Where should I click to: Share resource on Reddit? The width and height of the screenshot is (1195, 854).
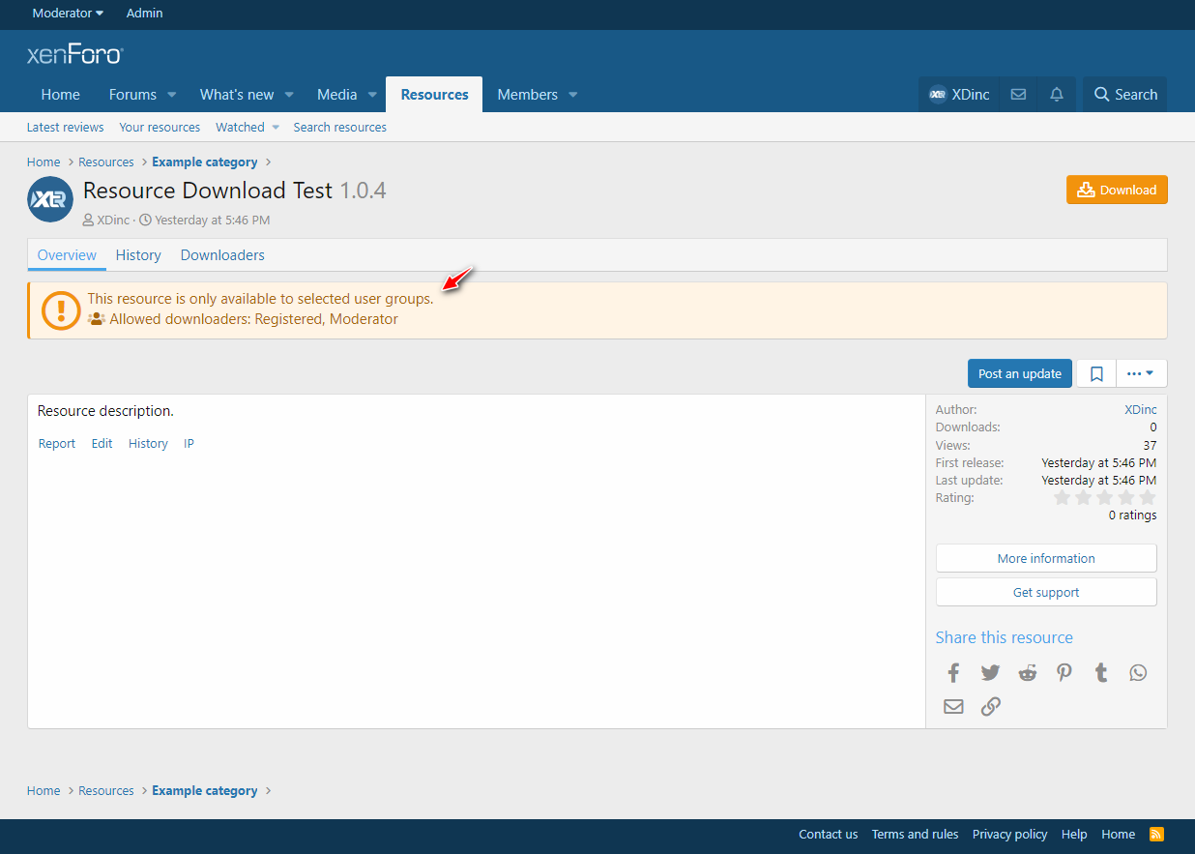[1027, 673]
